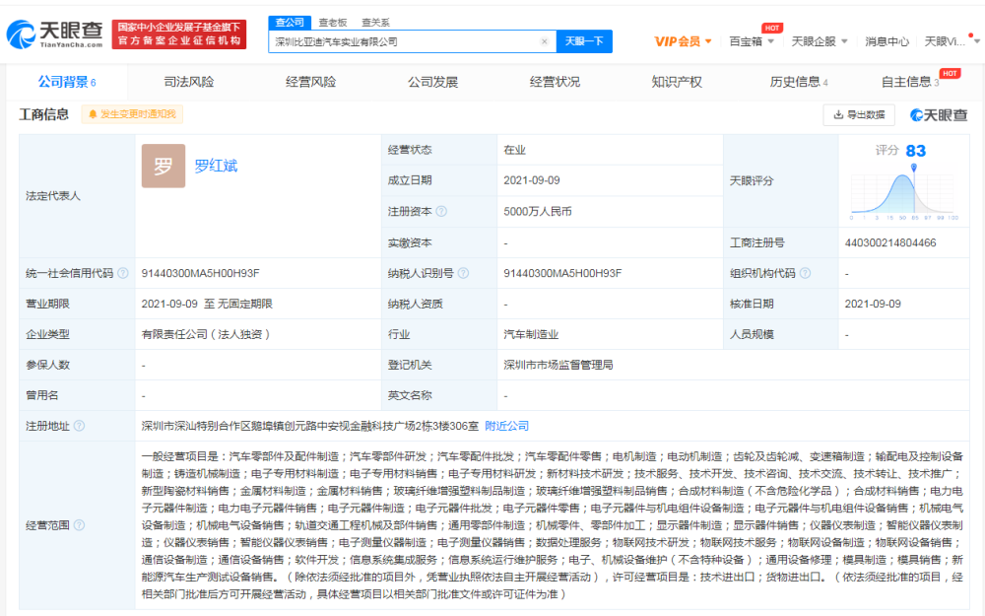Click the 导出数据 export button

(859, 115)
